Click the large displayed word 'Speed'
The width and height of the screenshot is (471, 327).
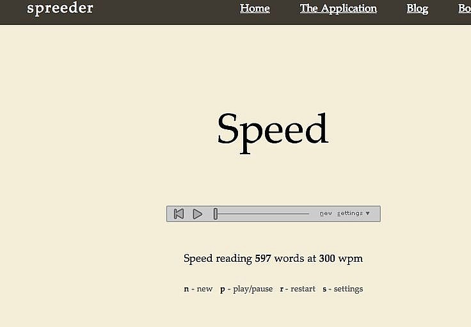[273, 130]
